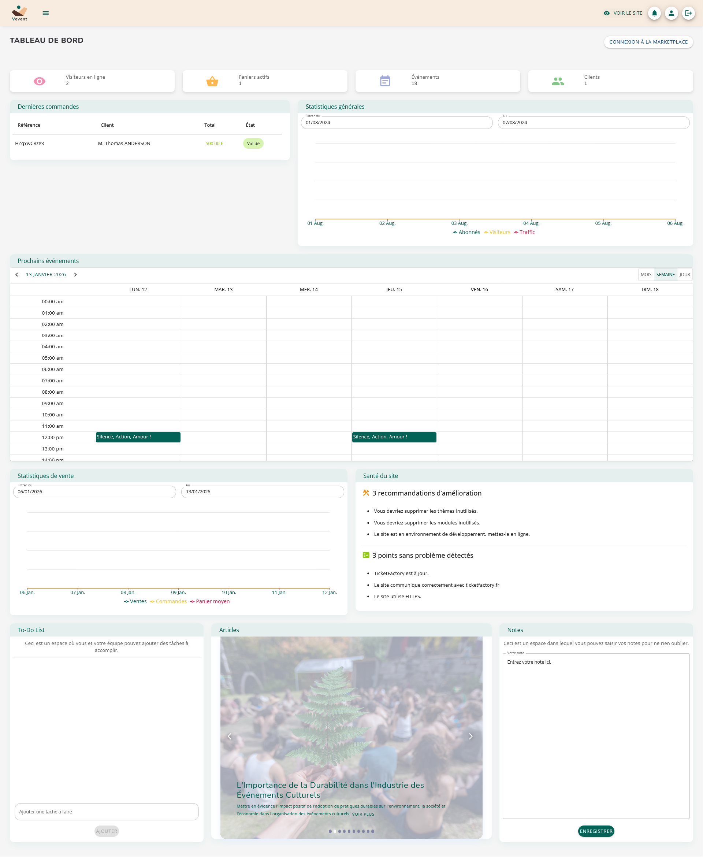Open the user profile icon
Image resolution: width=703 pixels, height=857 pixels.
671,13
